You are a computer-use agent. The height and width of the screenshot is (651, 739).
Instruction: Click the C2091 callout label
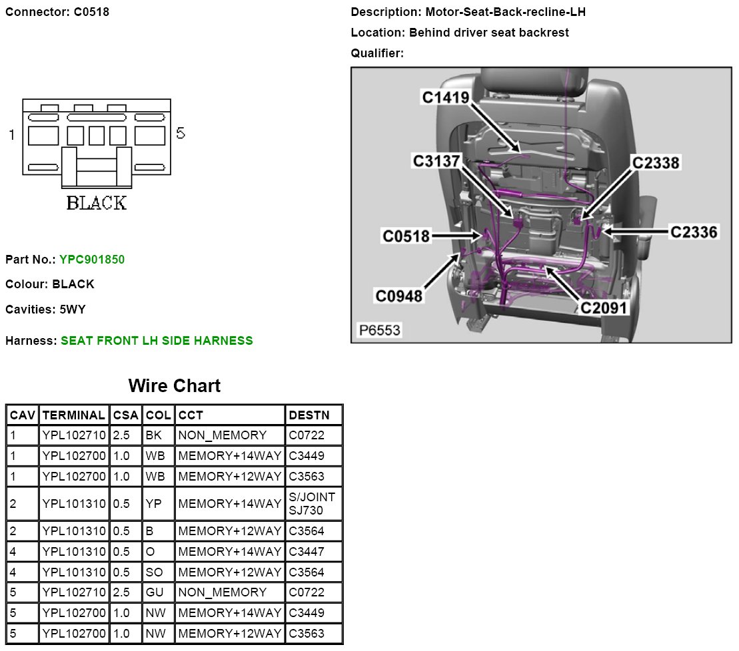click(604, 308)
